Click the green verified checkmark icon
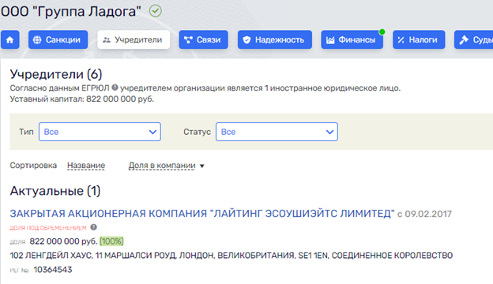Screen dimensions: 493x284 pyautogui.click(x=156, y=11)
